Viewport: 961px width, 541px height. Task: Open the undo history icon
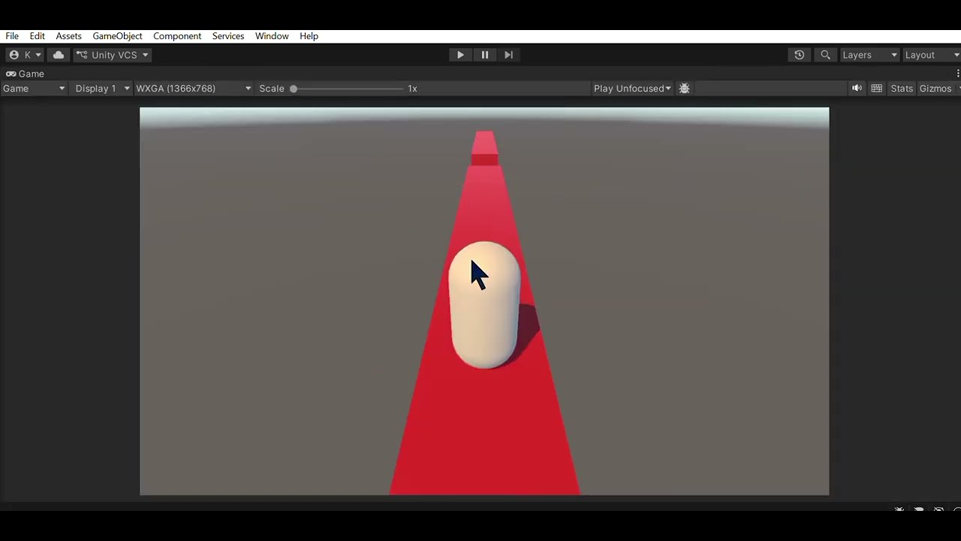point(800,55)
